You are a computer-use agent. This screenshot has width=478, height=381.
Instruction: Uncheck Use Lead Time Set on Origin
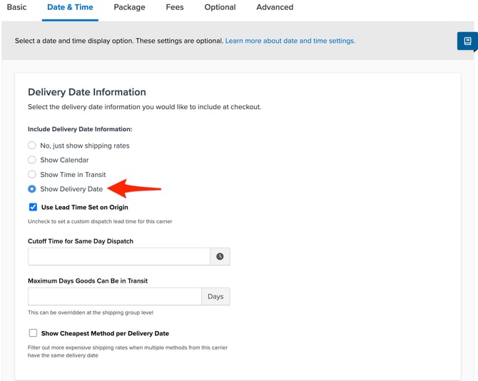[x=33, y=207]
